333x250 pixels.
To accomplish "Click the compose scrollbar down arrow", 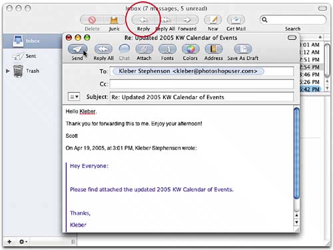I will tap(296, 222).
